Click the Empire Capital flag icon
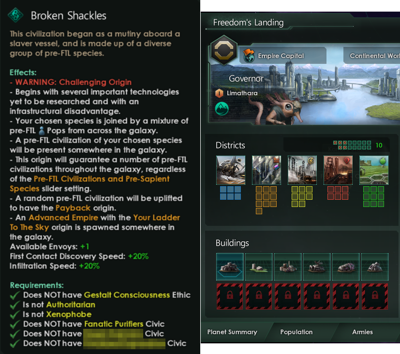The height and width of the screenshot is (354, 400). [249, 56]
